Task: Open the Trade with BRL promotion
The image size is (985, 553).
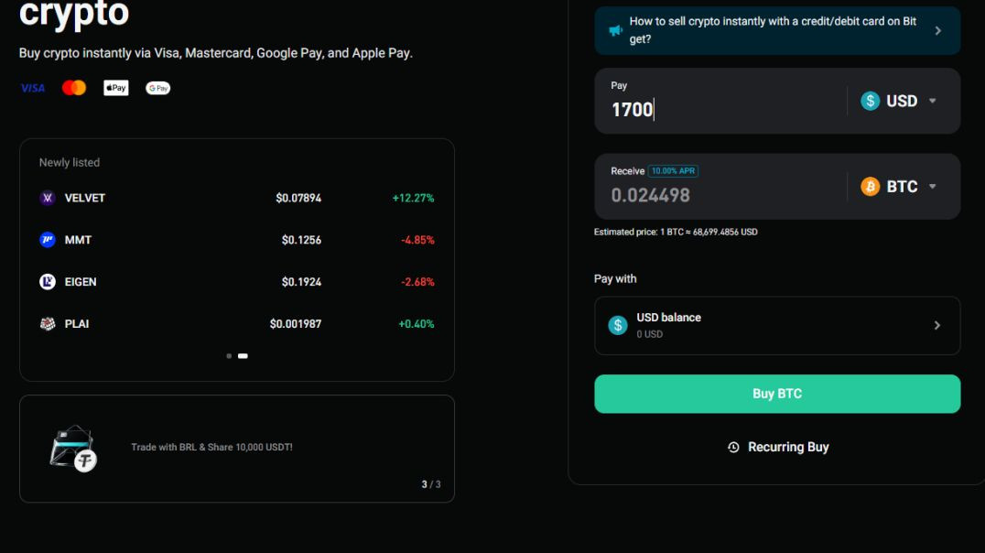Action: point(237,449)
